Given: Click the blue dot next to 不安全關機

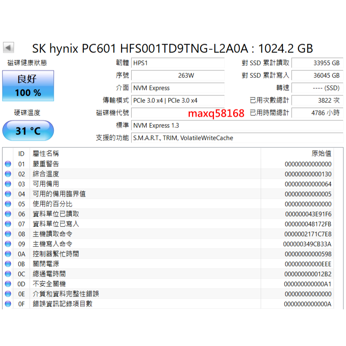Looking at the screenshot, I should 7,284.
